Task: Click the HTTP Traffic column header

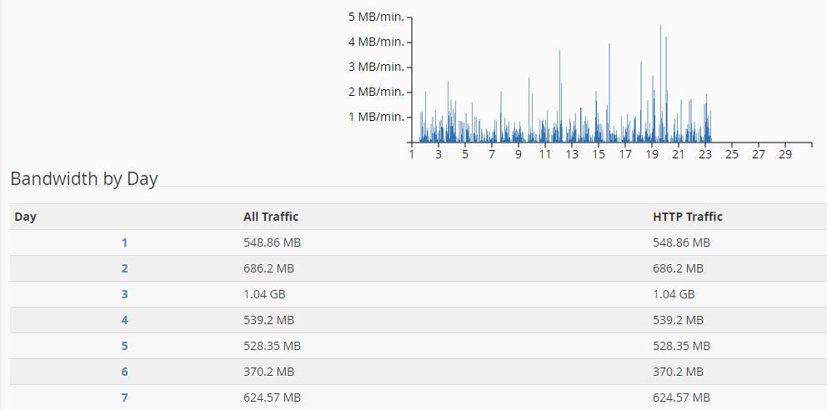Action: click(687, 217)
